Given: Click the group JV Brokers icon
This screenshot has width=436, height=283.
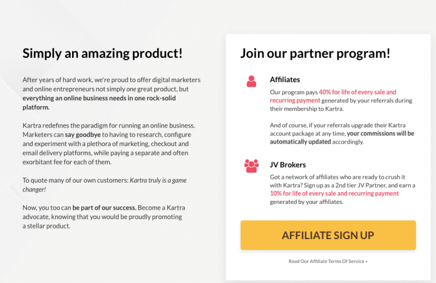Looking at the screenshot, I should coord(251,166).
